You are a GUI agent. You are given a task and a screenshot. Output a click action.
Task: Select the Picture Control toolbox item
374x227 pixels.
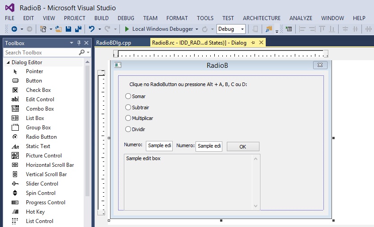coord(43,156)
